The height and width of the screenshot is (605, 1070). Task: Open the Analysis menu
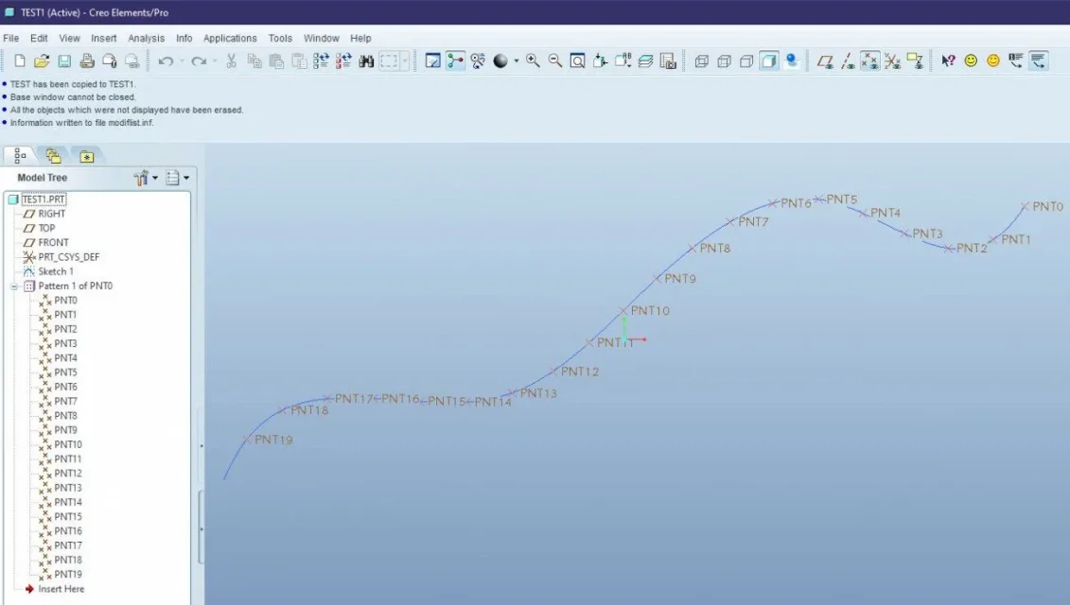[146, 38]
